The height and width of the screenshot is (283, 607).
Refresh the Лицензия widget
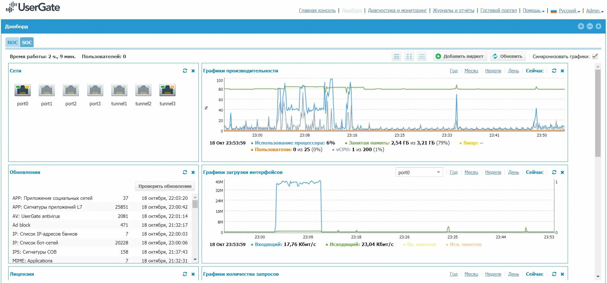(185, 274)
